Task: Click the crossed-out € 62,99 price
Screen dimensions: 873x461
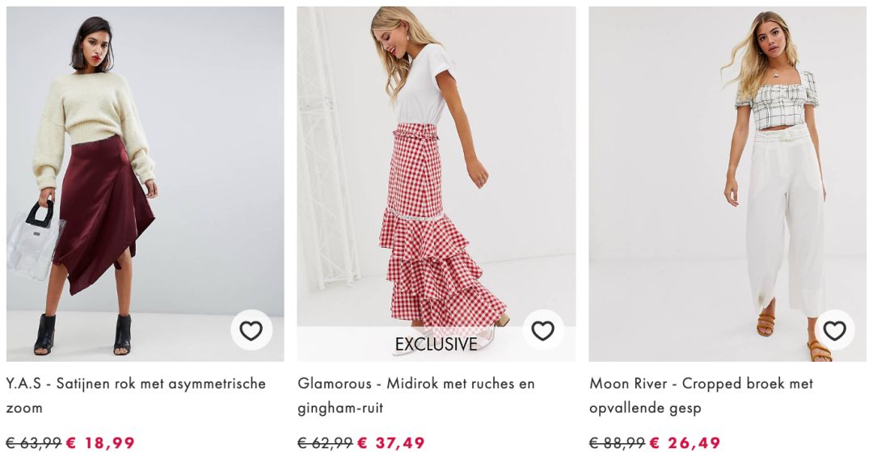Action: 325,443
